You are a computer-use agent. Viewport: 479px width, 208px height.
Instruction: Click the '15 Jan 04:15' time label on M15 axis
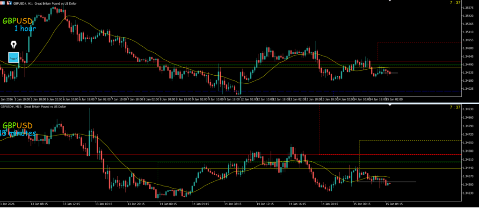[x=394, y=203]
